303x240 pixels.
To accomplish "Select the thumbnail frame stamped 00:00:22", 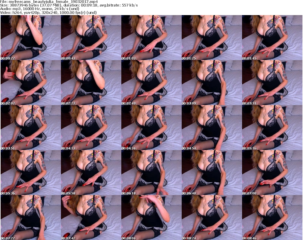I will (31, 38).
